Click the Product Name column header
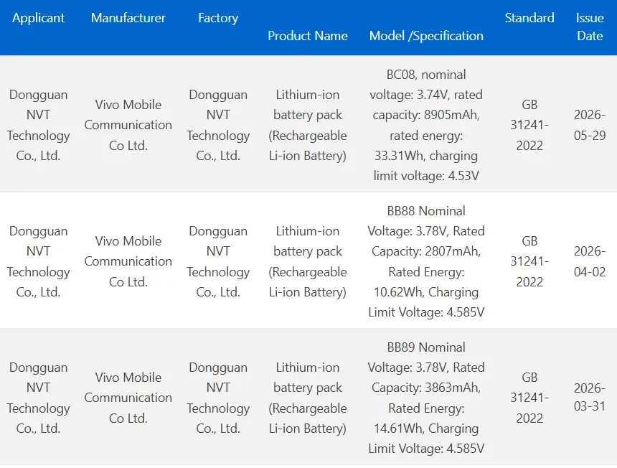 [308, 36]
